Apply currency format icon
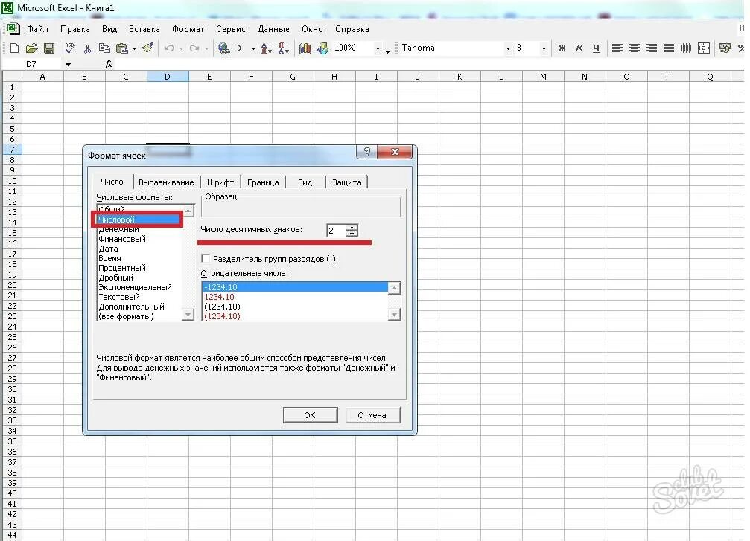Viewport: 750px width, 541px height. point(725,48)
